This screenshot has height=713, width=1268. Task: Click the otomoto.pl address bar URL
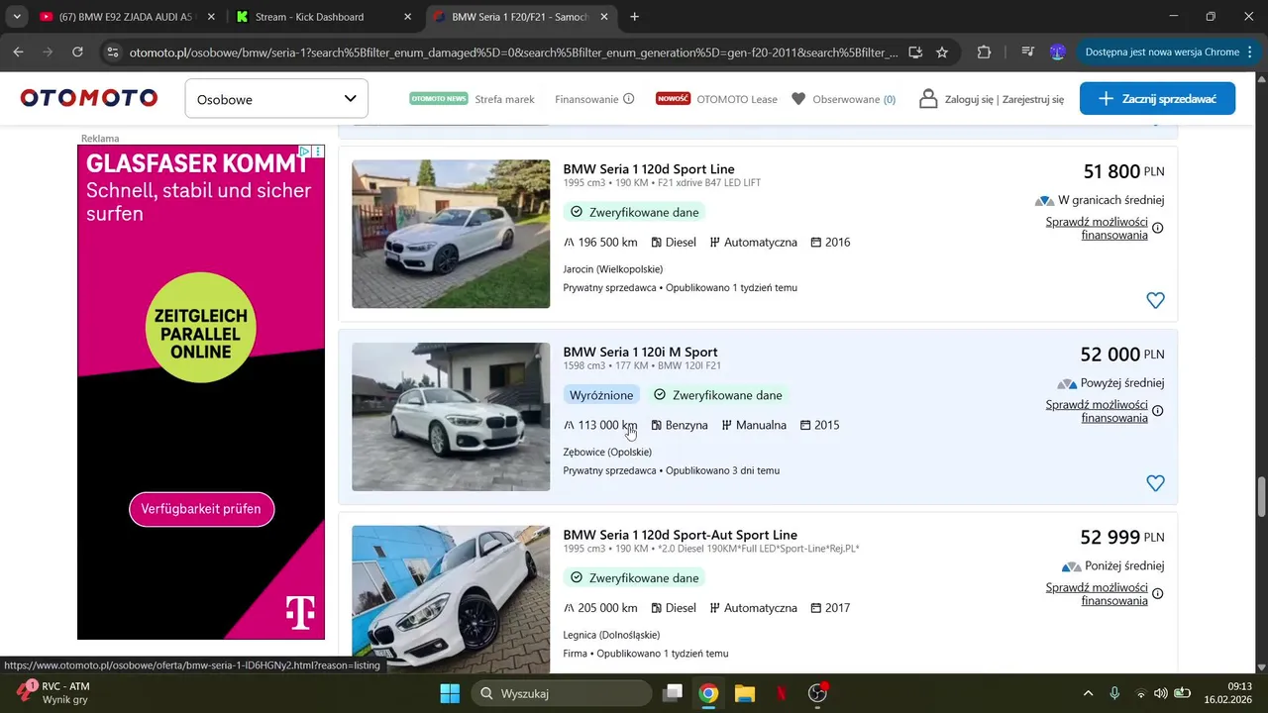pos(513,52)
